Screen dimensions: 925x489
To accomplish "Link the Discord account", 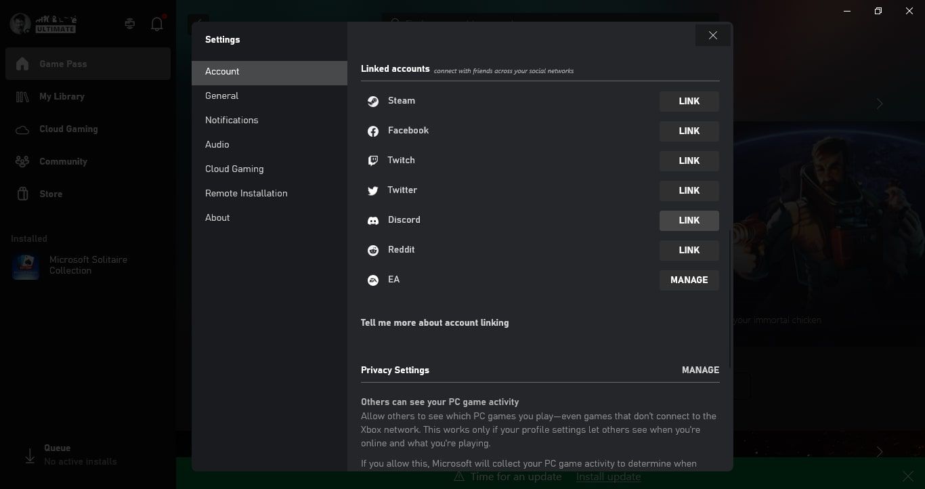I will point(689,221).
